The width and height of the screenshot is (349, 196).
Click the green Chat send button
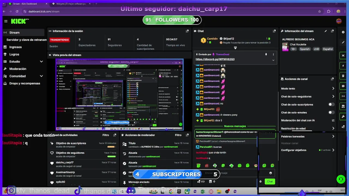pos(270,182)
